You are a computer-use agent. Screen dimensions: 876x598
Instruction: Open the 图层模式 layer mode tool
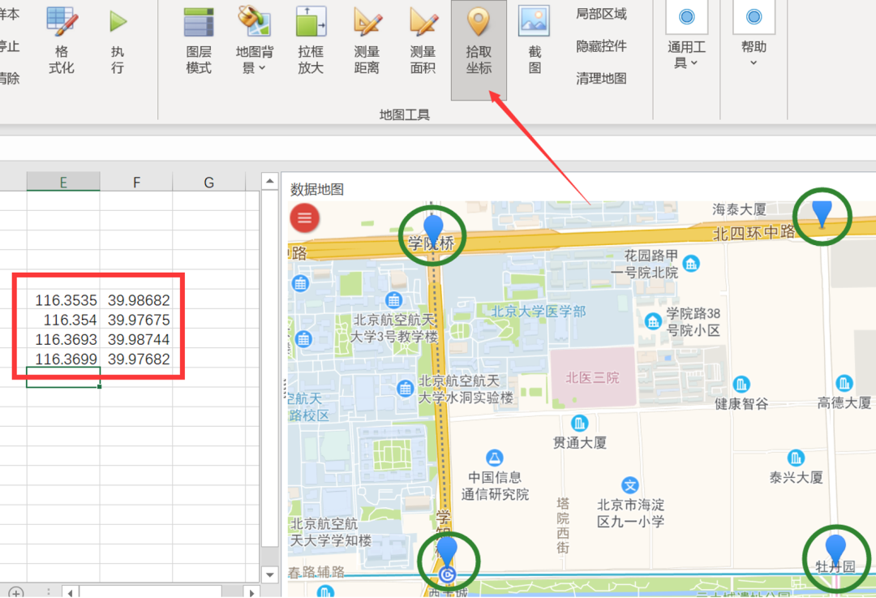coord(199,41)
